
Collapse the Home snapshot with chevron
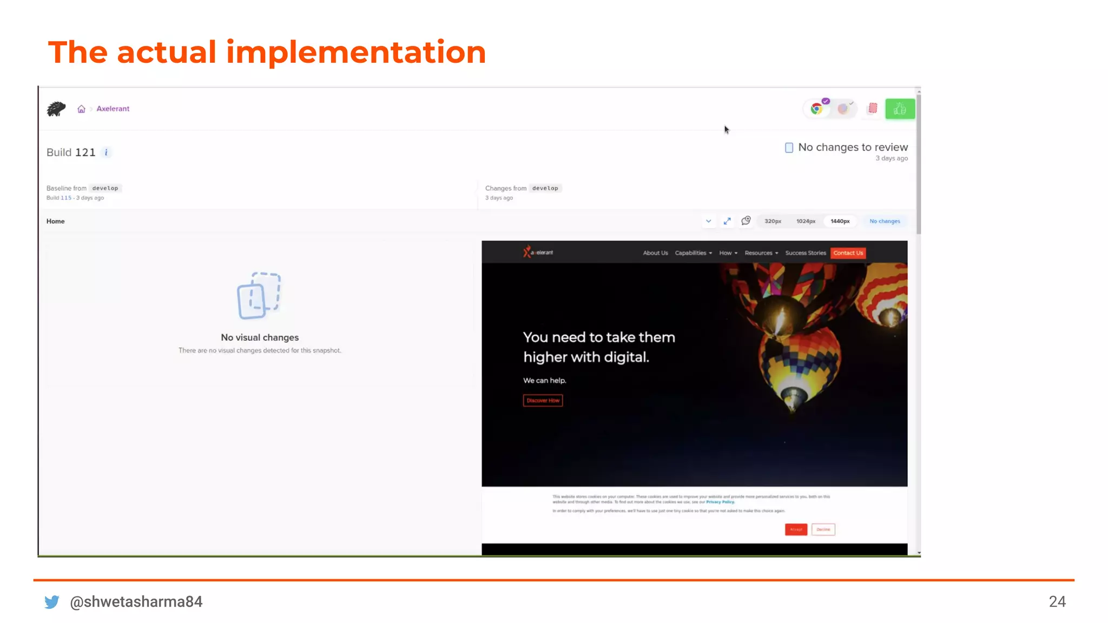click(x=708, y=221)
